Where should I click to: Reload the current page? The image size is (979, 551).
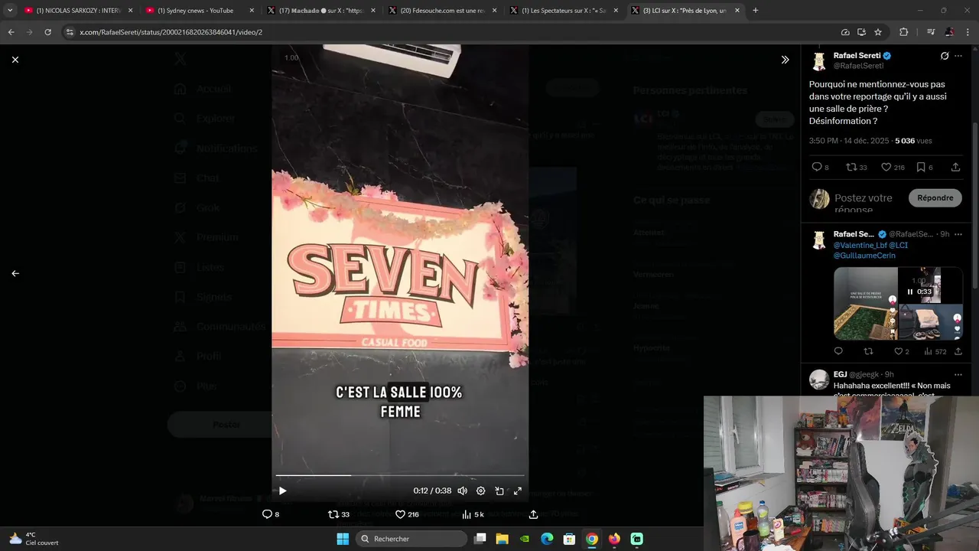pos(47,32)
